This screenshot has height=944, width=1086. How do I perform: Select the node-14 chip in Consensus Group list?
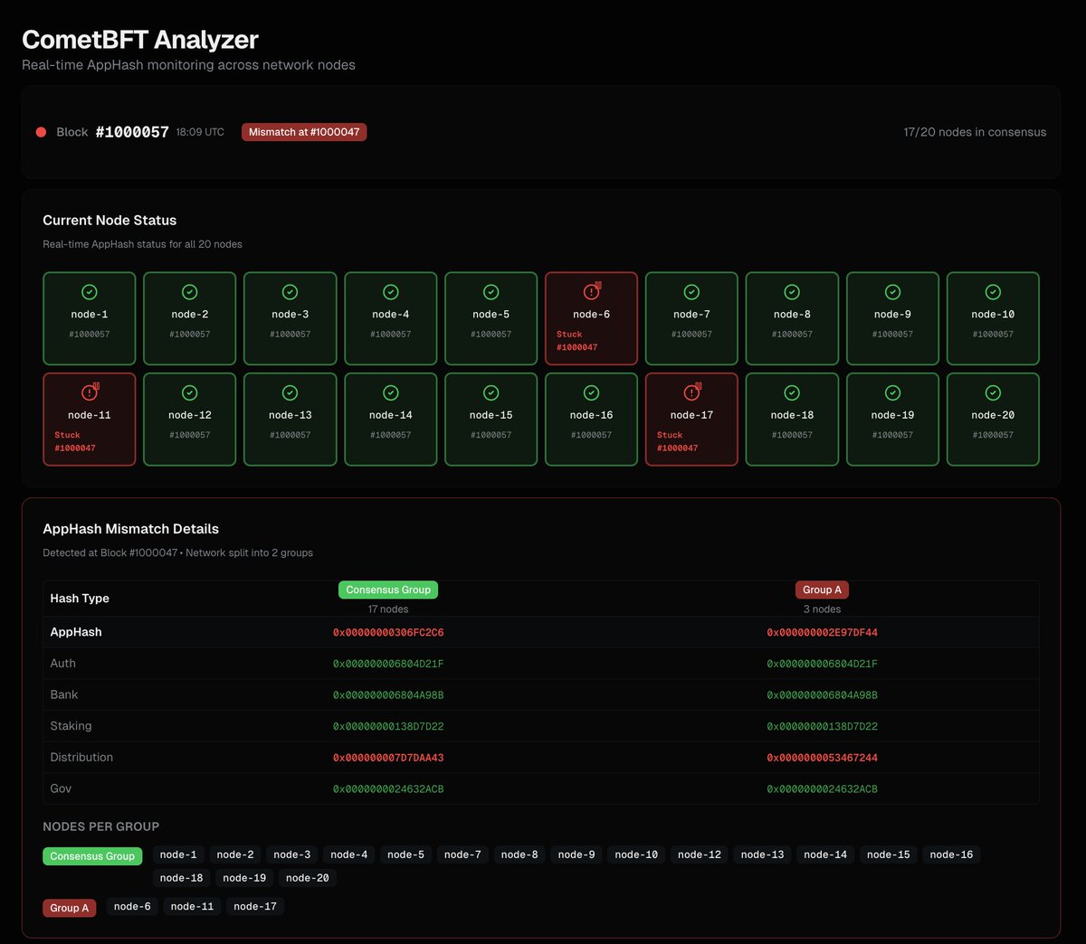tap(825, 854)
